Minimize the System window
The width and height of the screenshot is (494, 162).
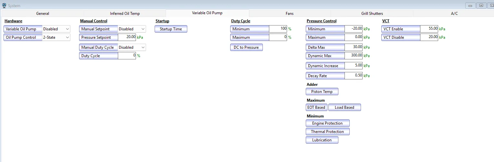coord(470,5)
